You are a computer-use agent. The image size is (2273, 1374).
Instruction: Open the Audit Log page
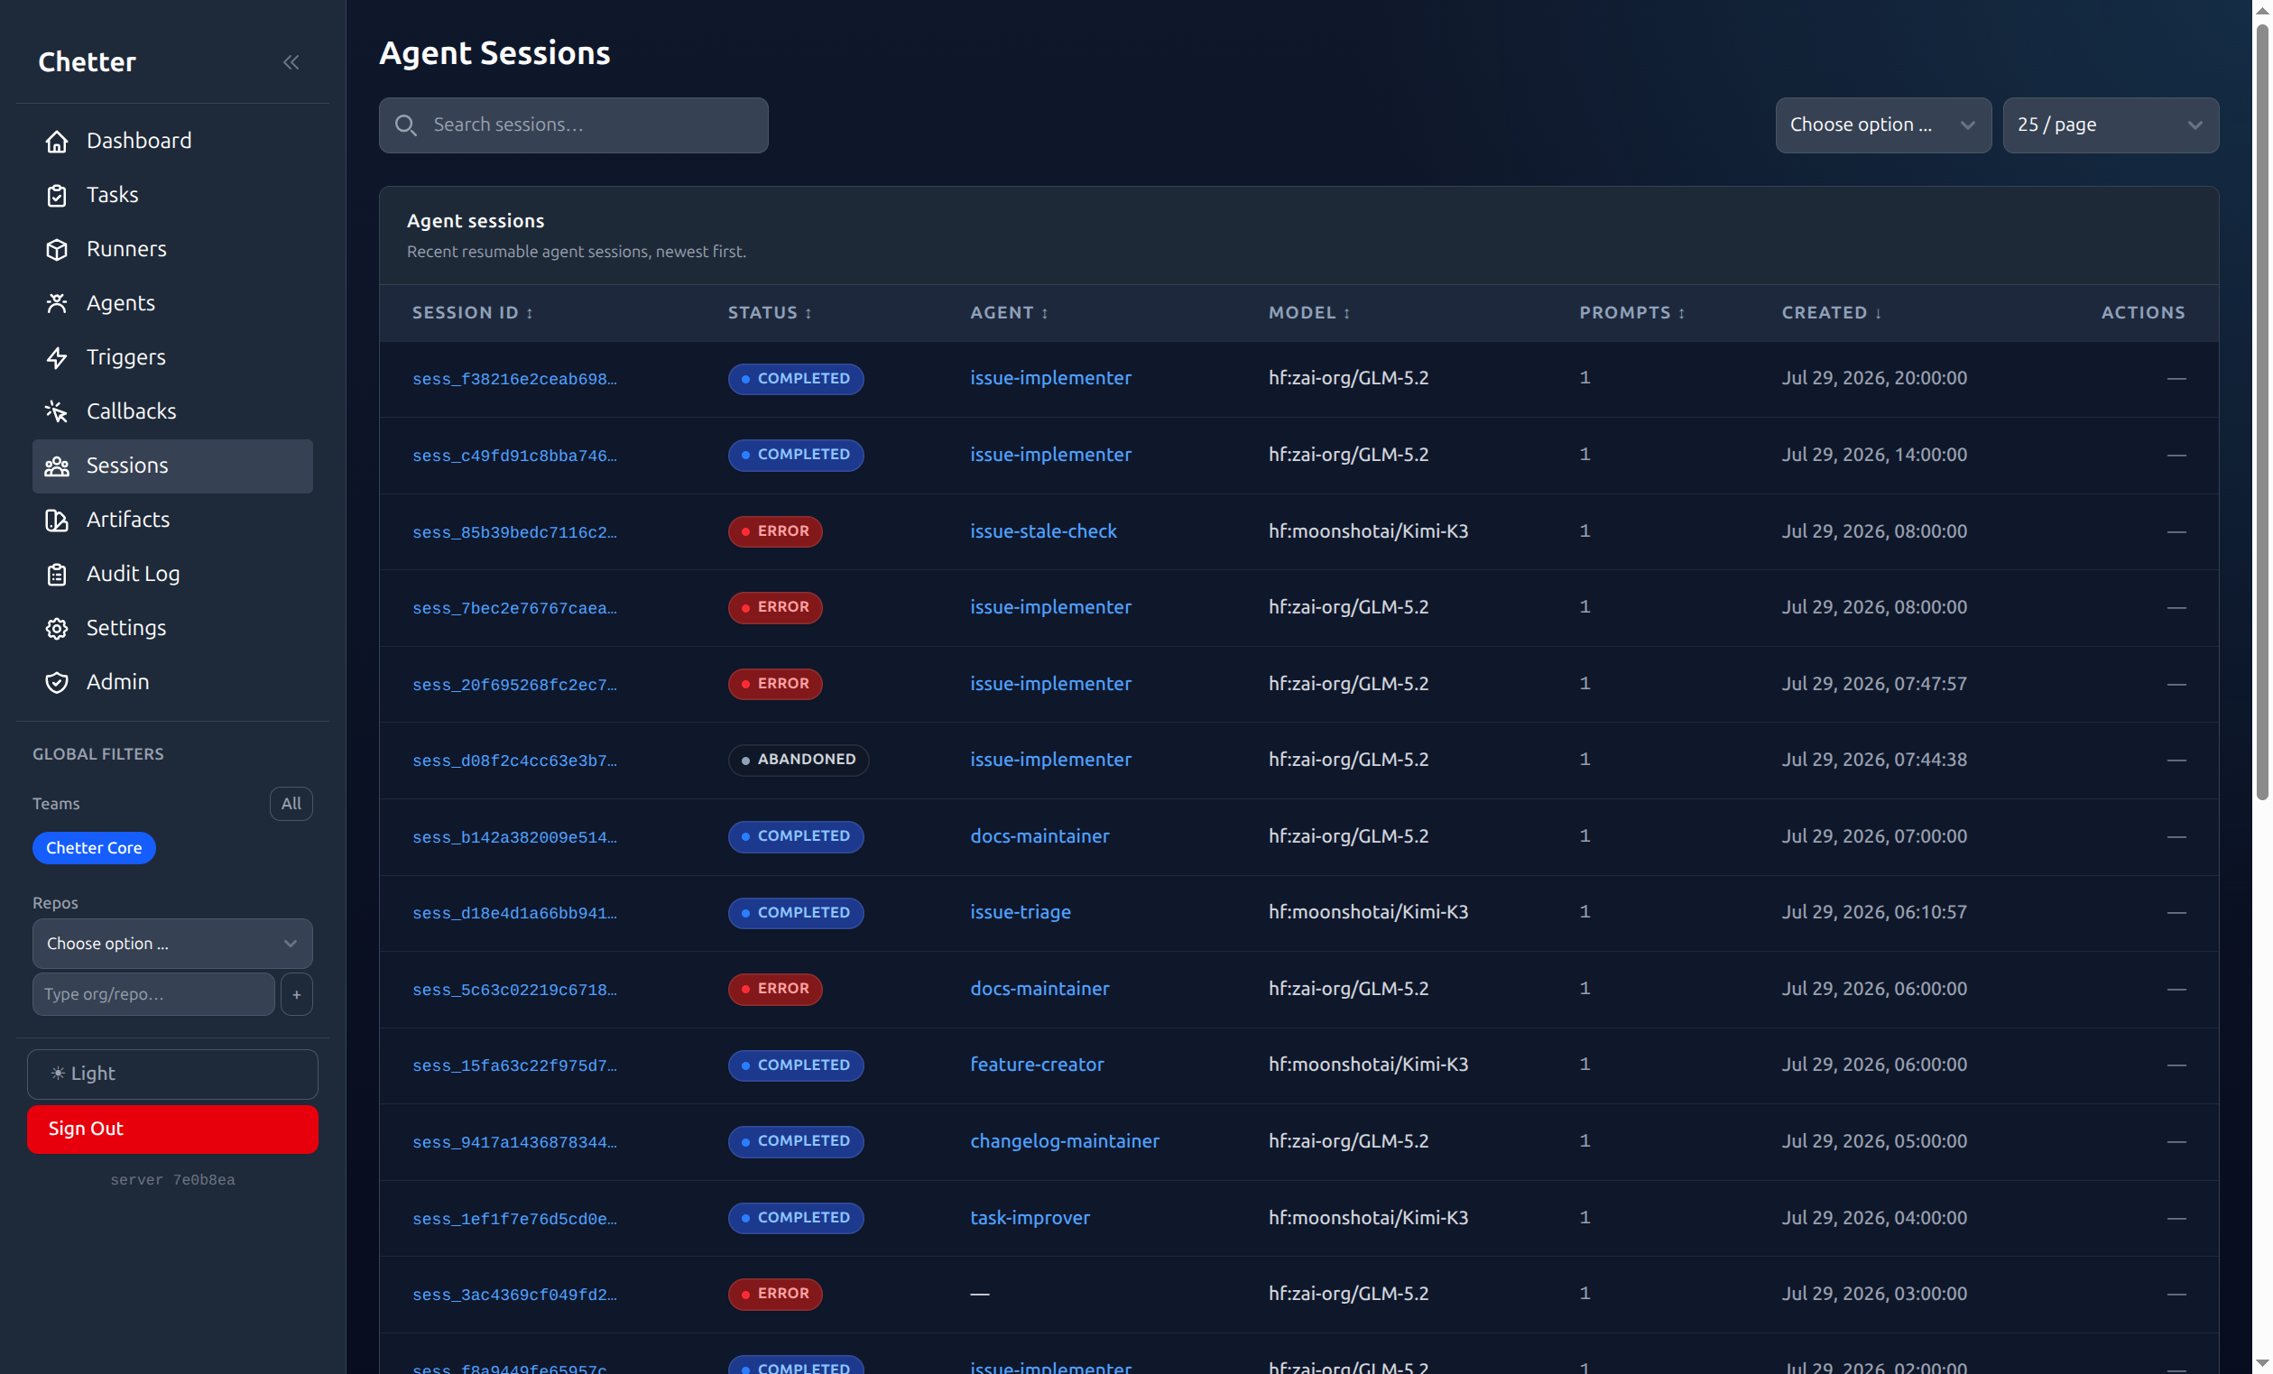tap(172, 574)
